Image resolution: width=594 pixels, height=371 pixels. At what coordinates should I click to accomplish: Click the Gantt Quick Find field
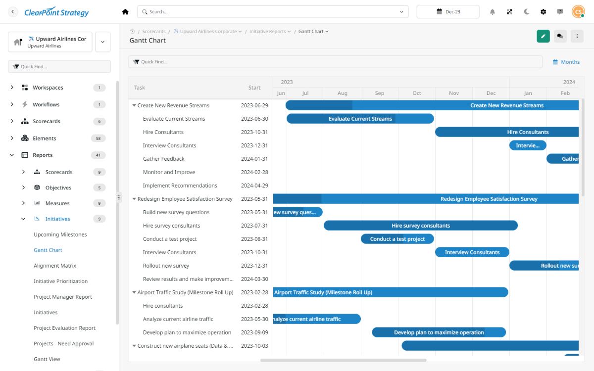tap(335, 62)
